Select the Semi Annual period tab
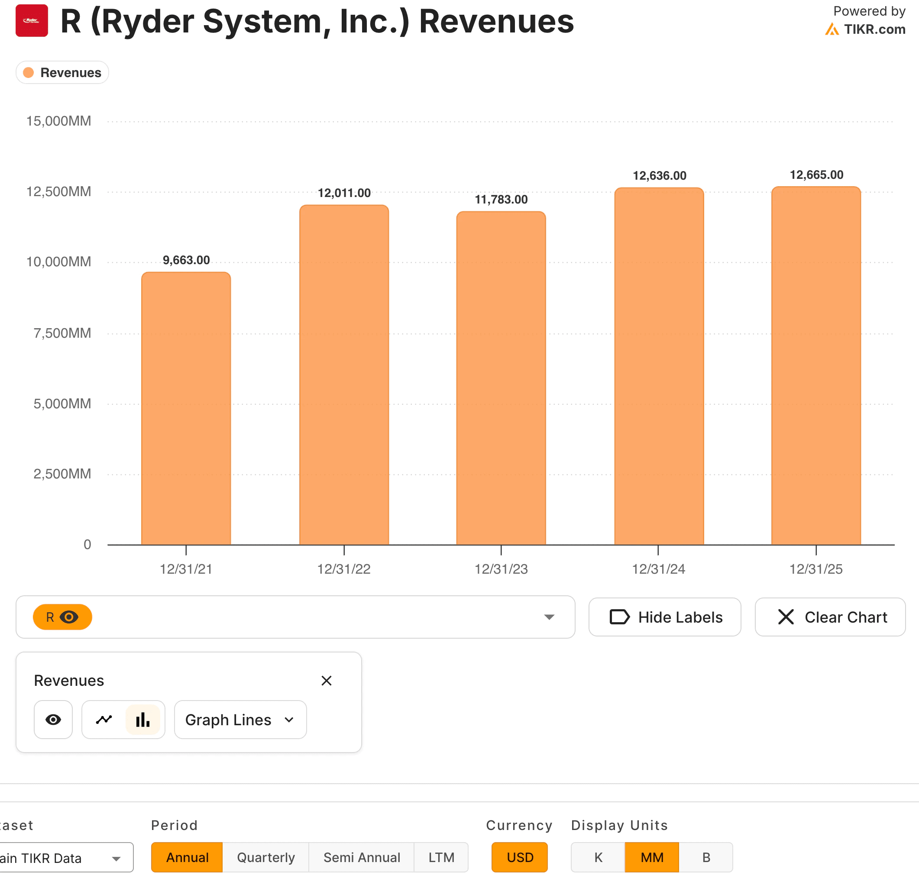 click(362, 857)
